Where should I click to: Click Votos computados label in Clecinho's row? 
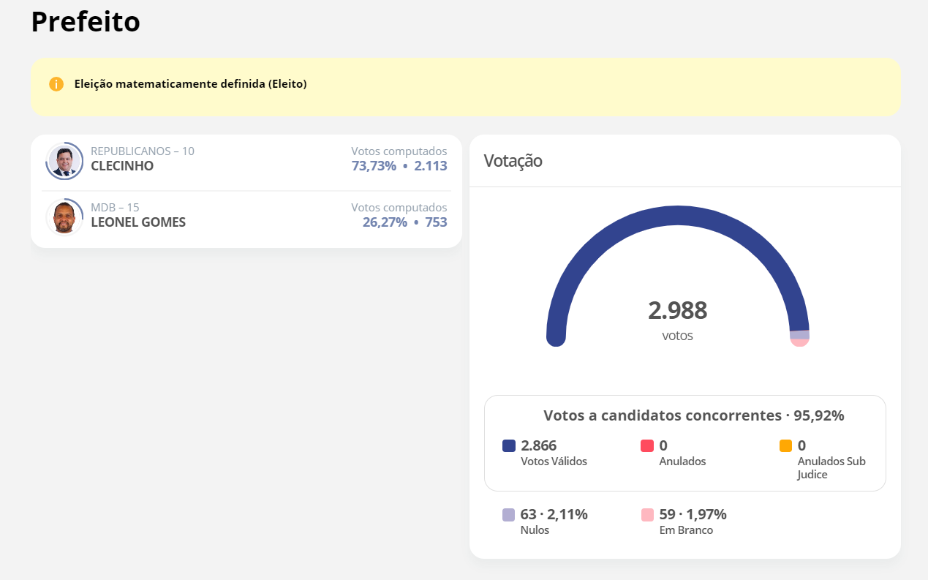399,151
